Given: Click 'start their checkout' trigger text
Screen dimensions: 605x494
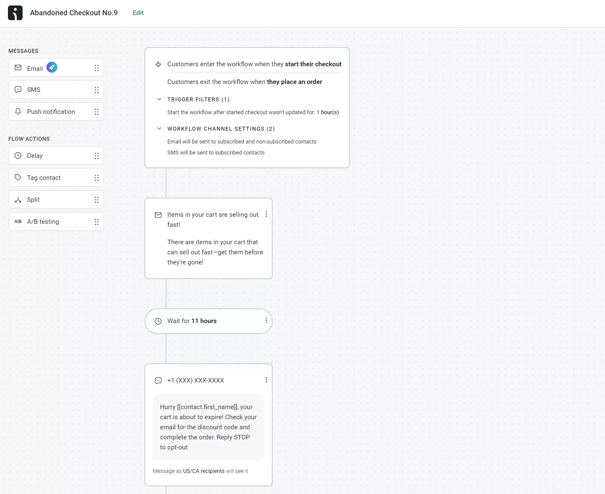Looking at the screenshot, I should click(x=313, y=64).
